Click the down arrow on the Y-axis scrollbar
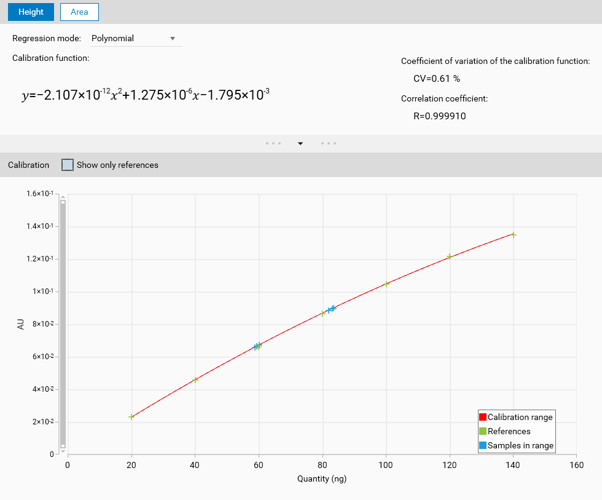 [63, 451]
